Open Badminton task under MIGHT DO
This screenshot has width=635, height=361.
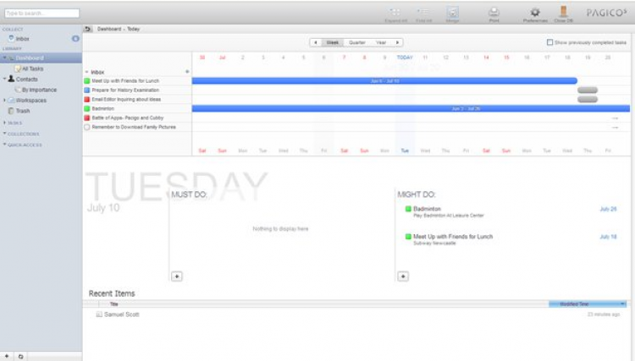(427, 209)
